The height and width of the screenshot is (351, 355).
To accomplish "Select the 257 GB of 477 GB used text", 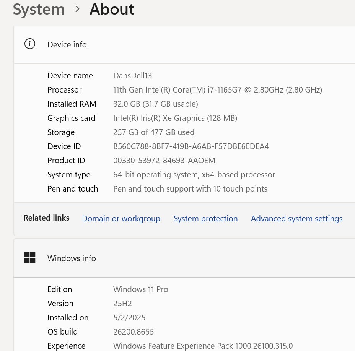I will click(x=154, y=132).
